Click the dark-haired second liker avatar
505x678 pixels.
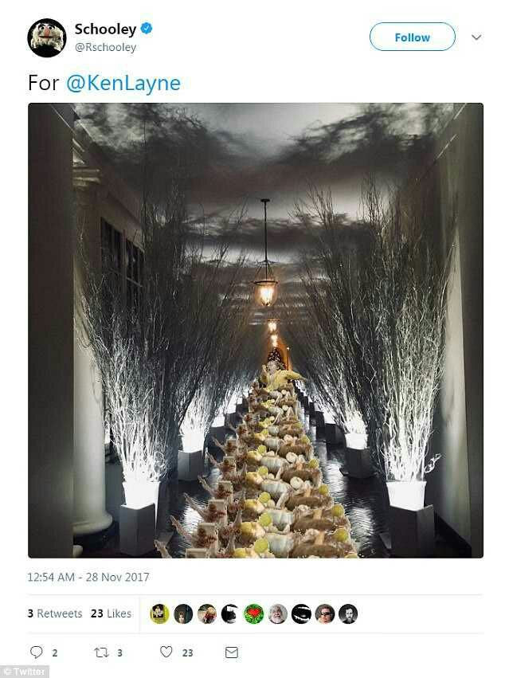point(183,613)
